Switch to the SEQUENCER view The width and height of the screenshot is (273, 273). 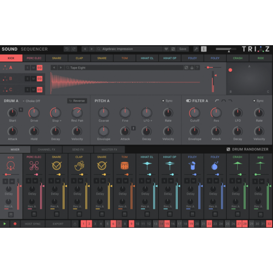pos(34,49)
